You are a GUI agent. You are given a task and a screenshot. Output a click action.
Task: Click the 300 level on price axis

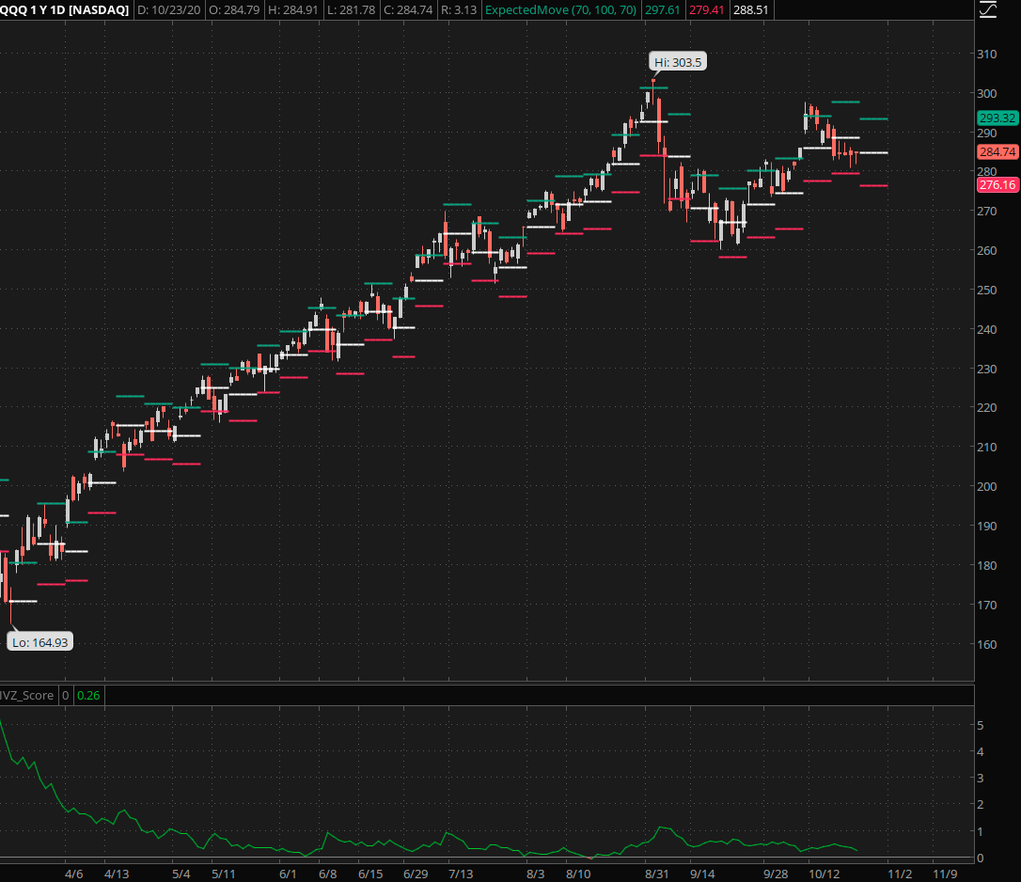[986, 93]
